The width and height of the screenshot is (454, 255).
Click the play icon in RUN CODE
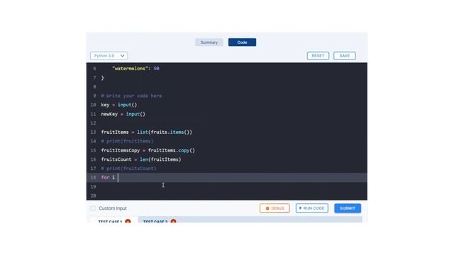[301, 208]
